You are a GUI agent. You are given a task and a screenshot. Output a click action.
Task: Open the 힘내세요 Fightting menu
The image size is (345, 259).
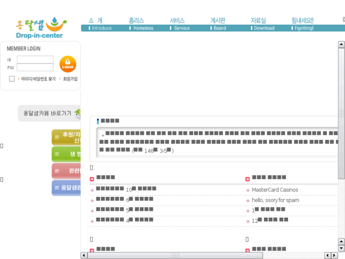(303, 24)
